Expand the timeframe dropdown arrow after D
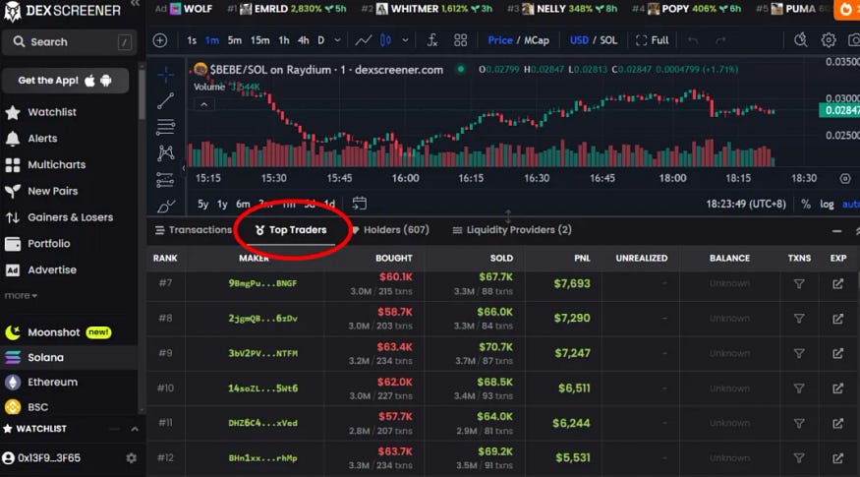Screen dimensions: 860x477 coord(337,40)
